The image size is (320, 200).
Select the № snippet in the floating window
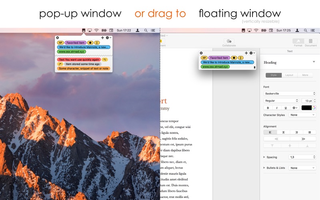click(x=204, y=58)
